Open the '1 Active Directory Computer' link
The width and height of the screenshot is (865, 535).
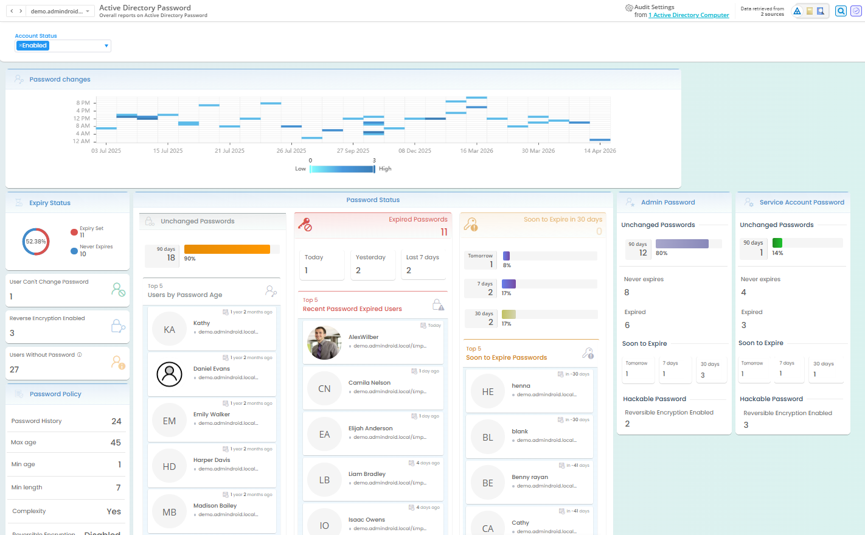point(689,15)
